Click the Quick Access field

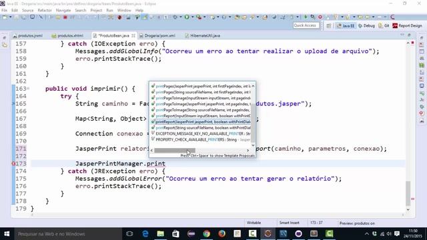306,25
